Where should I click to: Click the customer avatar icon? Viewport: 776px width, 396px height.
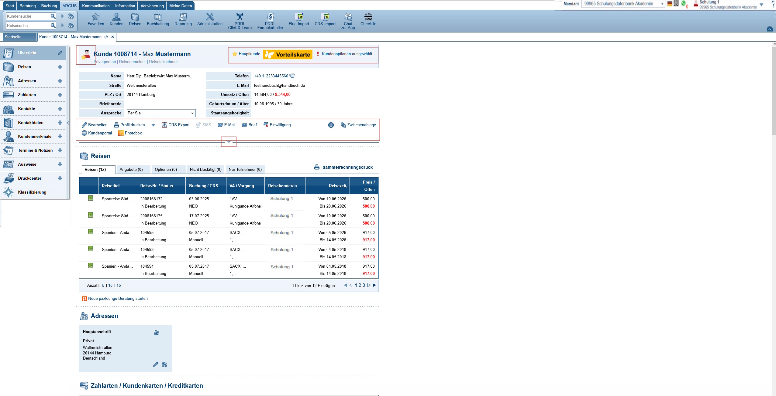[86, 55]
